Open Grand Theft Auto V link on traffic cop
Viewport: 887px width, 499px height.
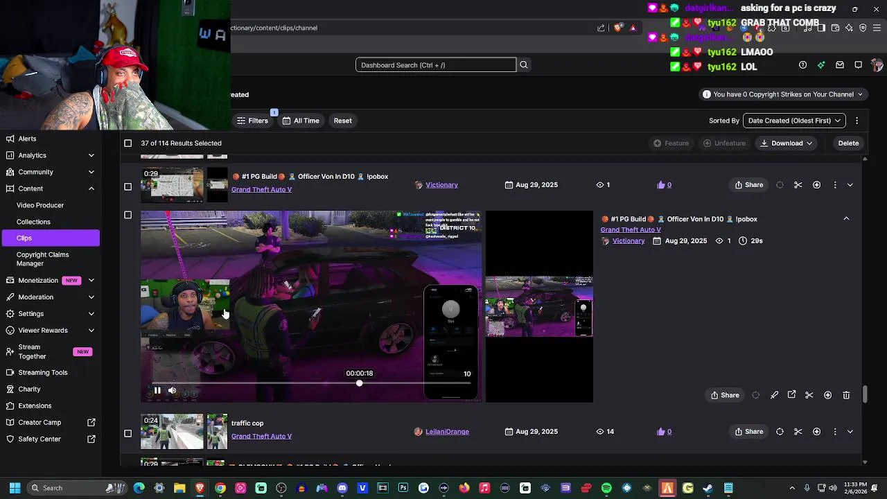tap(261, 436)
